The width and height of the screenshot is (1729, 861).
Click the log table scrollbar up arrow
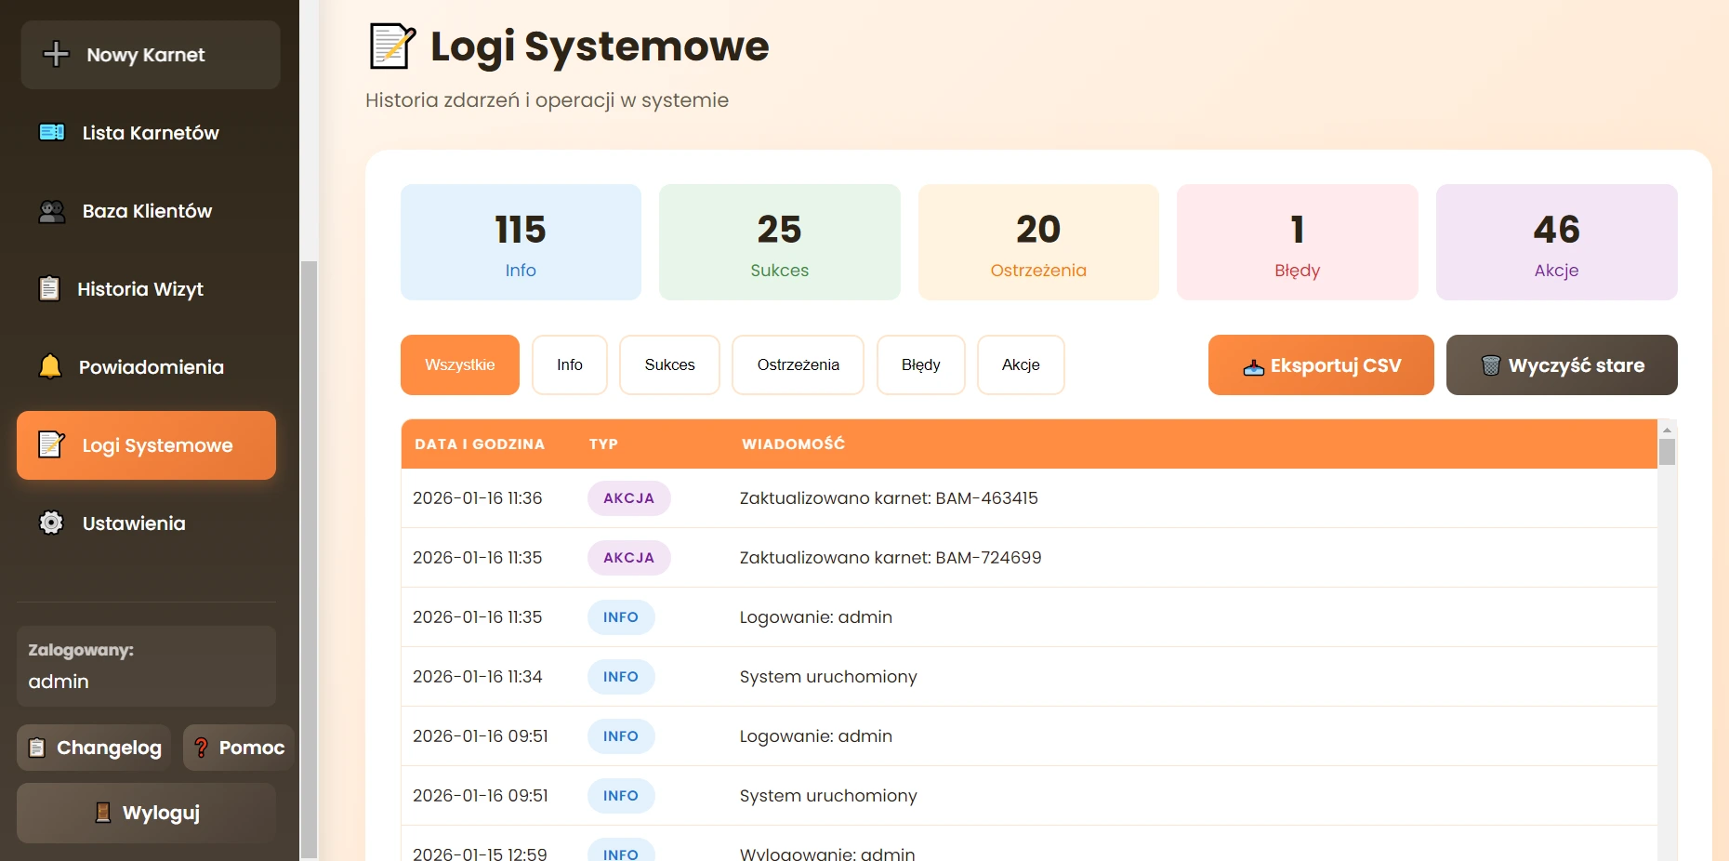tap(1667, 430)
